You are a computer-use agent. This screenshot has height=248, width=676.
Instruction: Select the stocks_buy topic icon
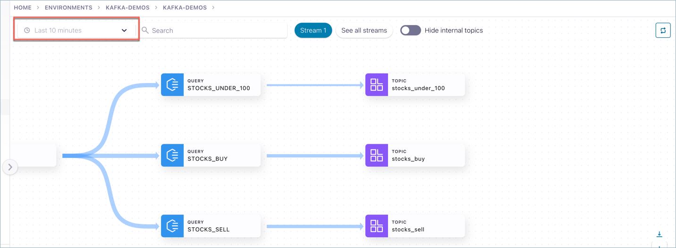pyautogui.click(x=377, y=156)
